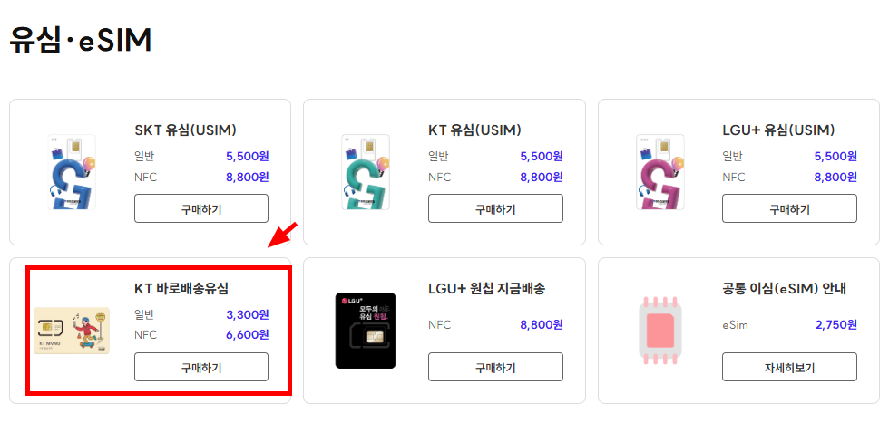The image size is (889, 433).
Task: Click the pink eSIM chip icon
Action: 660,331
